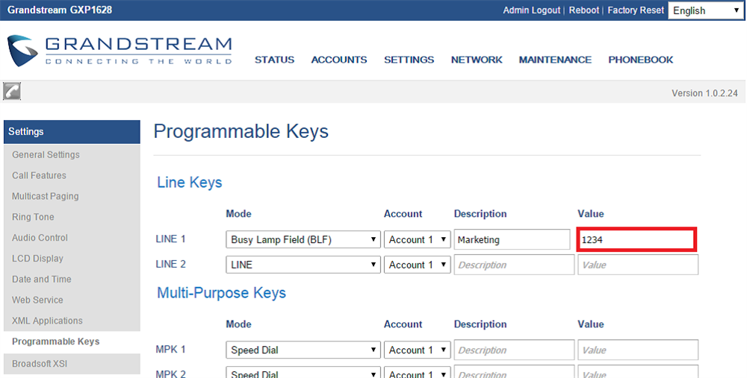Viewport: 747px width, 378px height.
Task: Click the Version 1.0.2.24 text
Action: pos(704,94)
